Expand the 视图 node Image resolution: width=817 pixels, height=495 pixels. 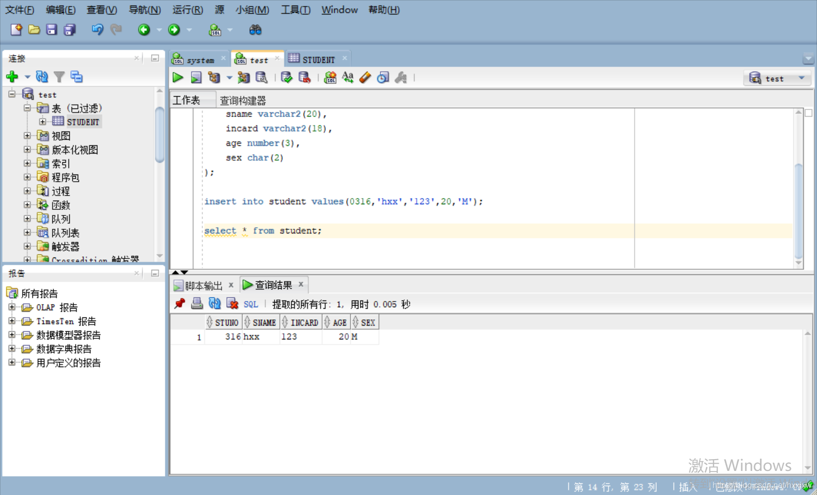(x=28, y=136)
